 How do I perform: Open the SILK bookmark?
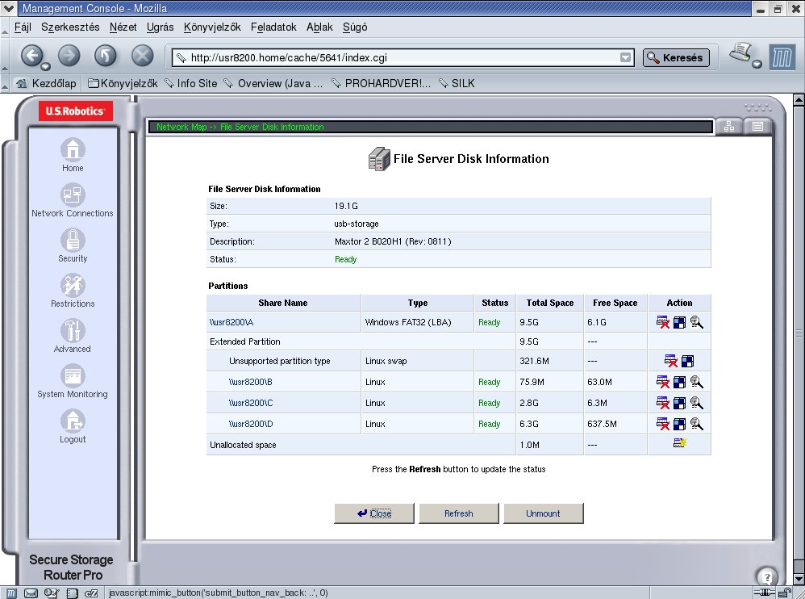click(457, 83)
